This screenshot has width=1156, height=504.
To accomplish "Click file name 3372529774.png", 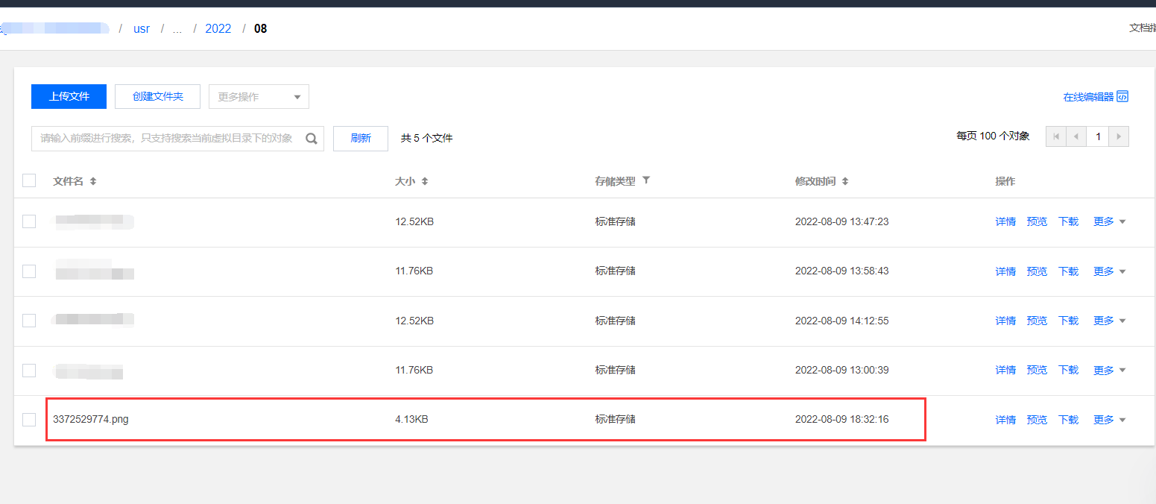I will (90, 420).
